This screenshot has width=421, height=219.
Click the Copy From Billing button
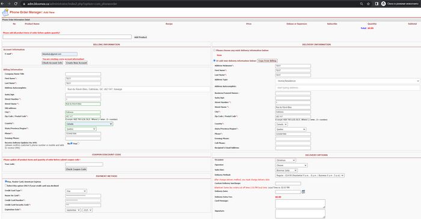click(267, 61)
